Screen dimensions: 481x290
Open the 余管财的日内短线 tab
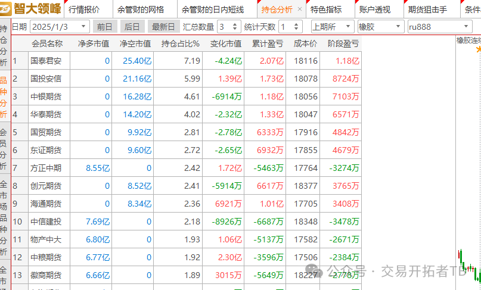click(x=213, y=10)
